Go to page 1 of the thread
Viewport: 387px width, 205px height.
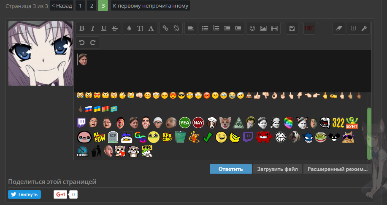80,5
